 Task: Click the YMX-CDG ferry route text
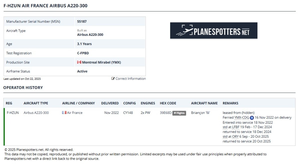241,117
